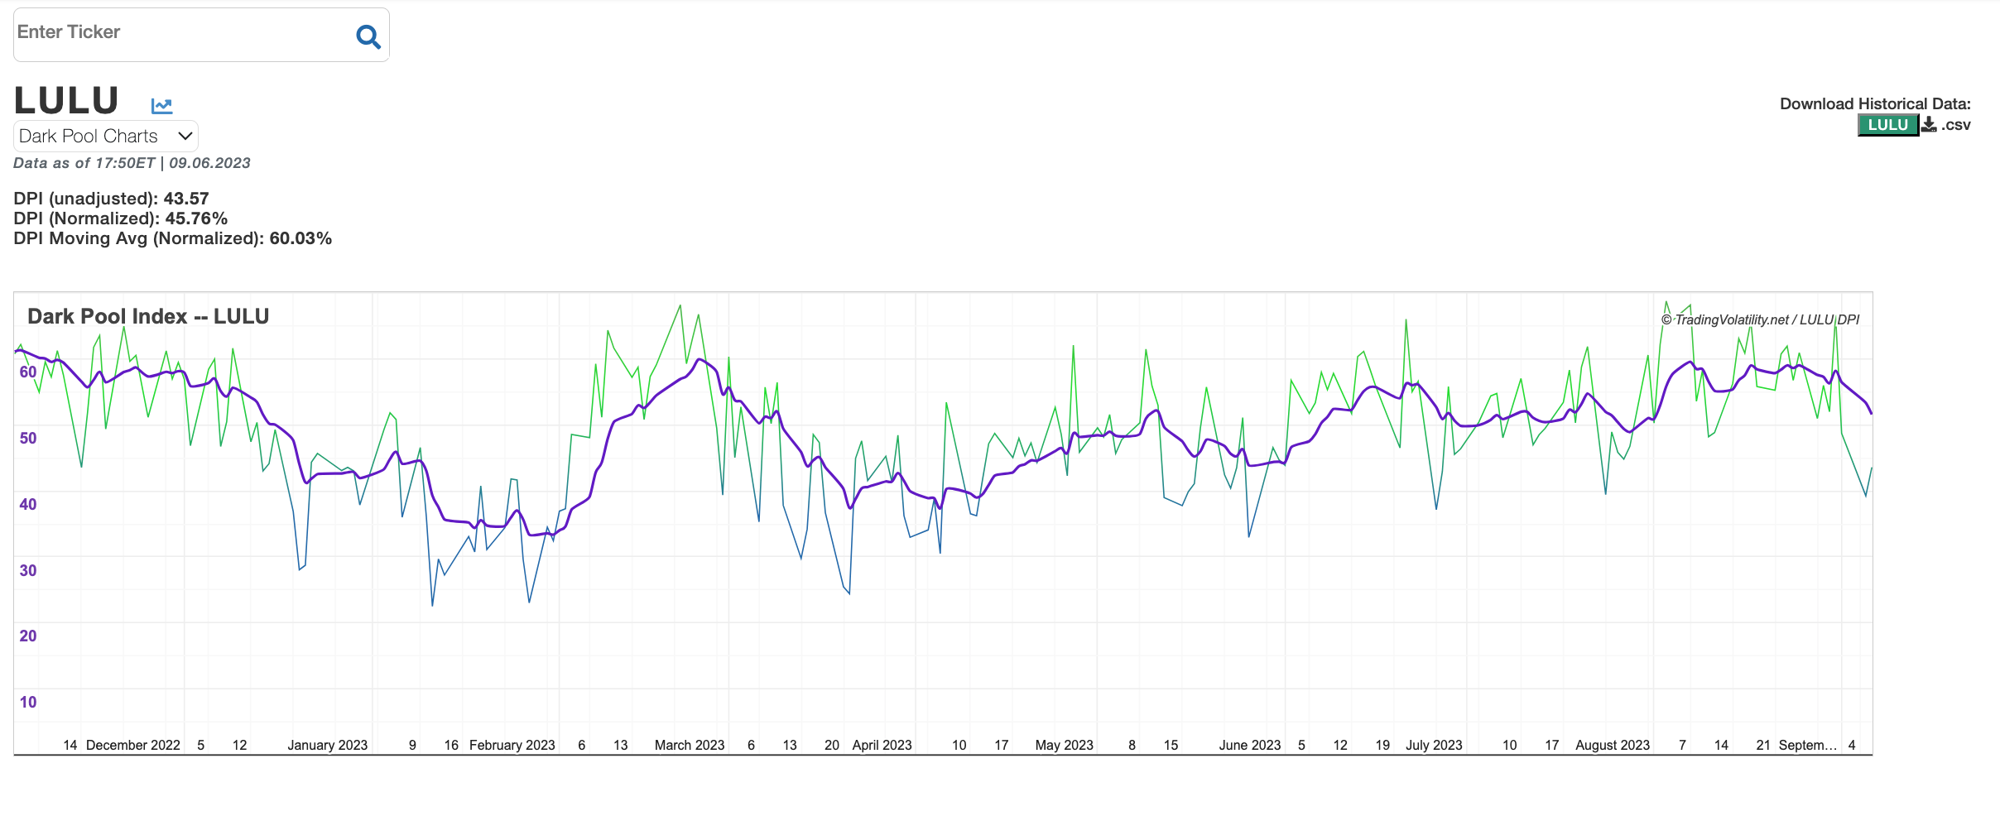Click the 50 y-axis tick label
The height and width of the screenshot is (816, 2000).
click(28, 438)
